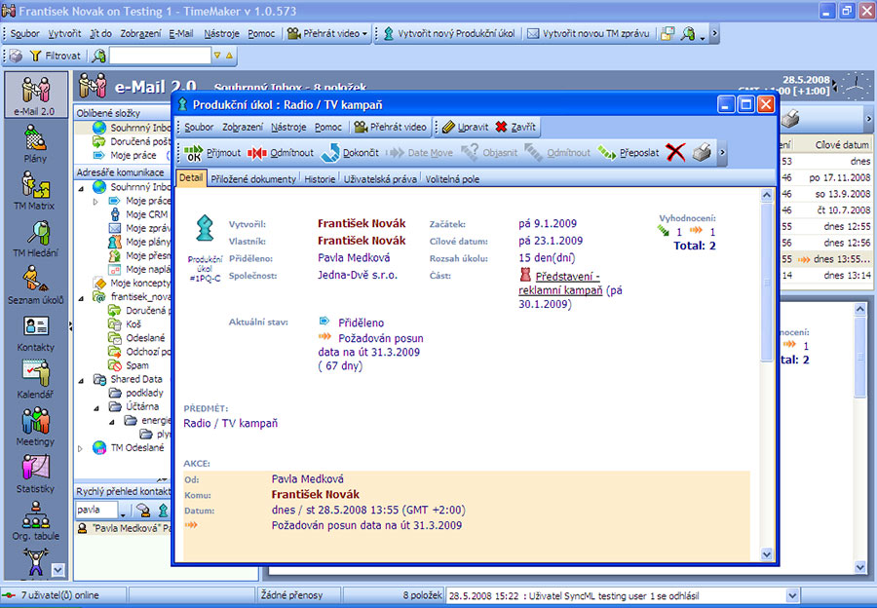Switch to the Historie tab

tap(320, 179)
